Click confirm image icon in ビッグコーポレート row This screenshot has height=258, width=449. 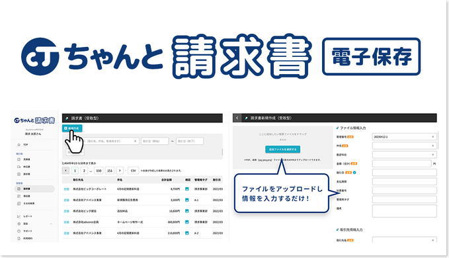pos(187,189)
